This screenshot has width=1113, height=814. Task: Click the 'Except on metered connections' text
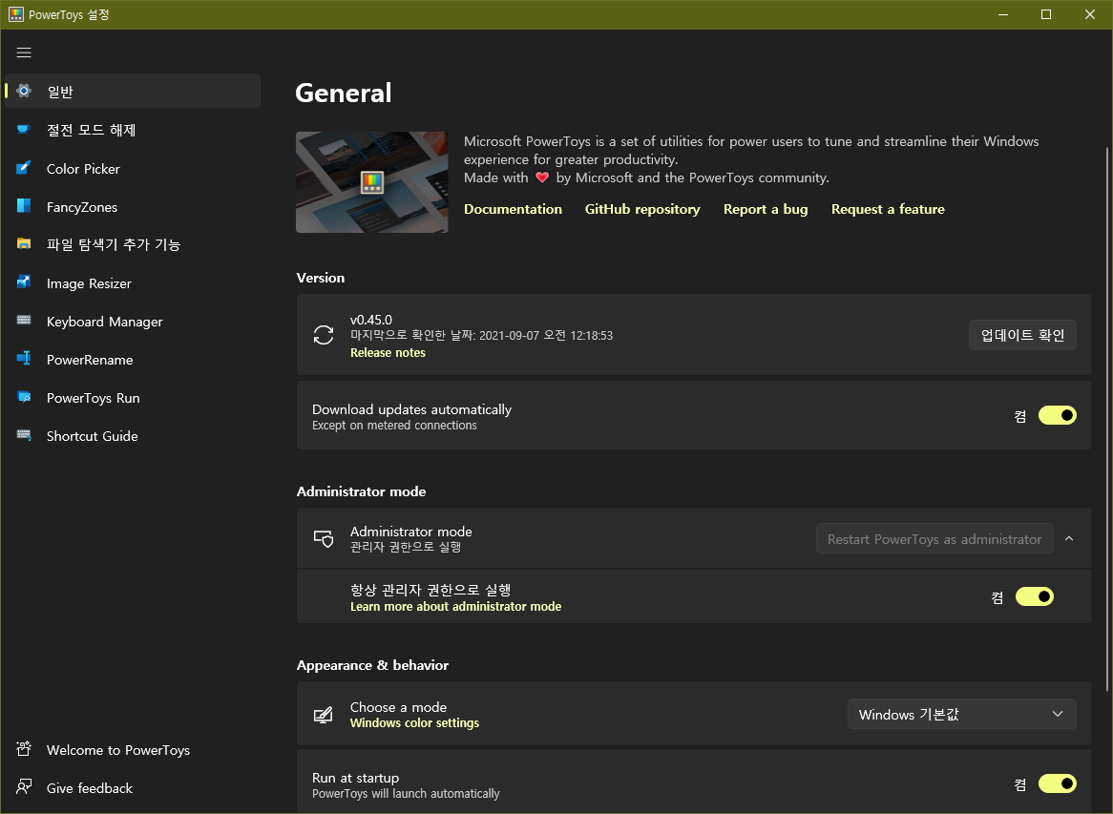pos(394,426)
